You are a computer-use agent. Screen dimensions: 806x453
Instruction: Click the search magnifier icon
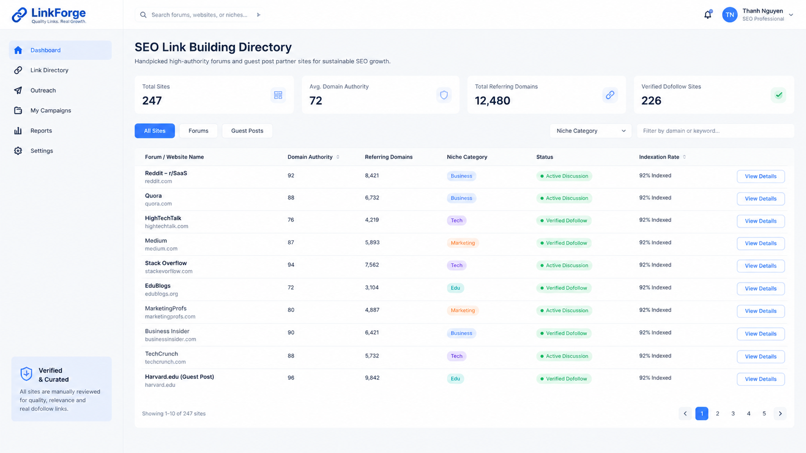[x=143, y=15]
